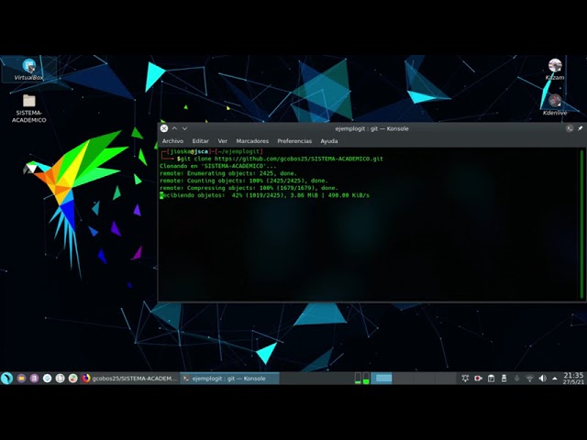Click the keep-above up arrow in Konsole titlebar
The image size is (587, 440).
click(x=174, y=128)
